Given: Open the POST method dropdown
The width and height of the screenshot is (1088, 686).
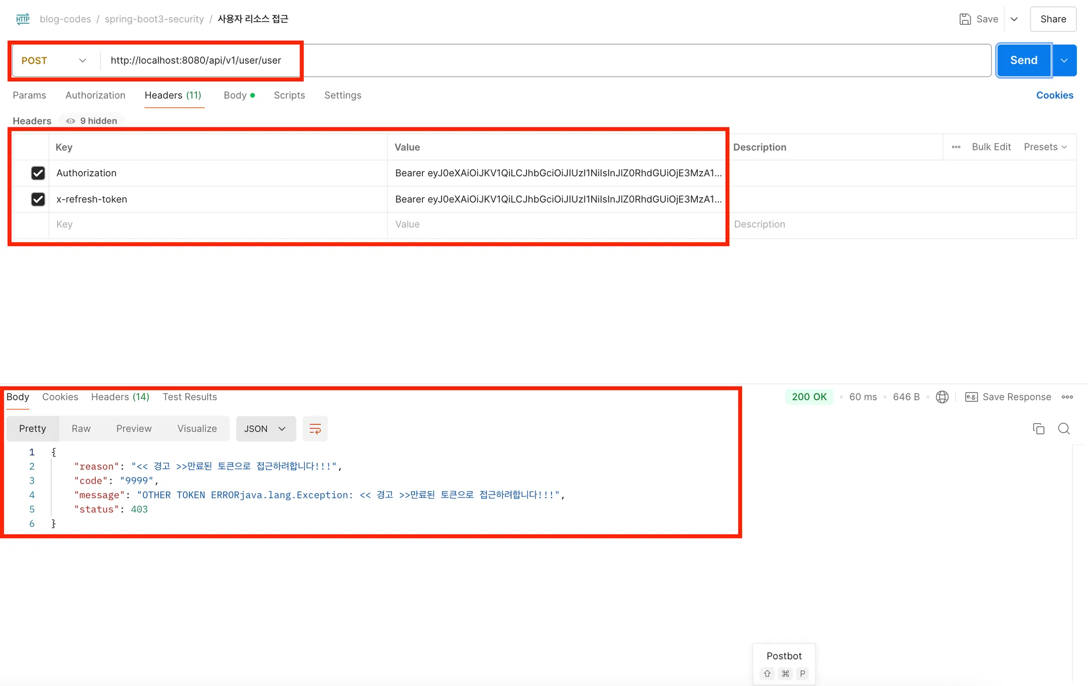Looking at the screenshot, I should click(x=53, y=61).
